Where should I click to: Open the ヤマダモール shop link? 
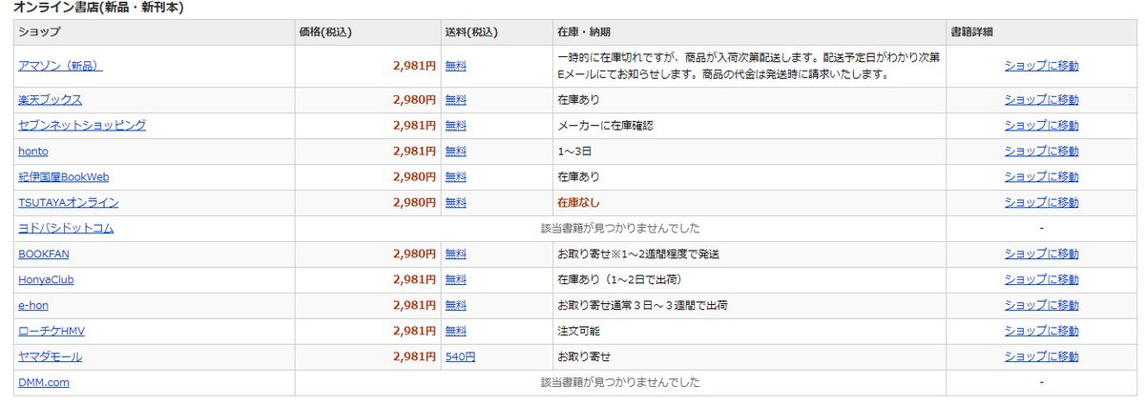coord(50,356)
